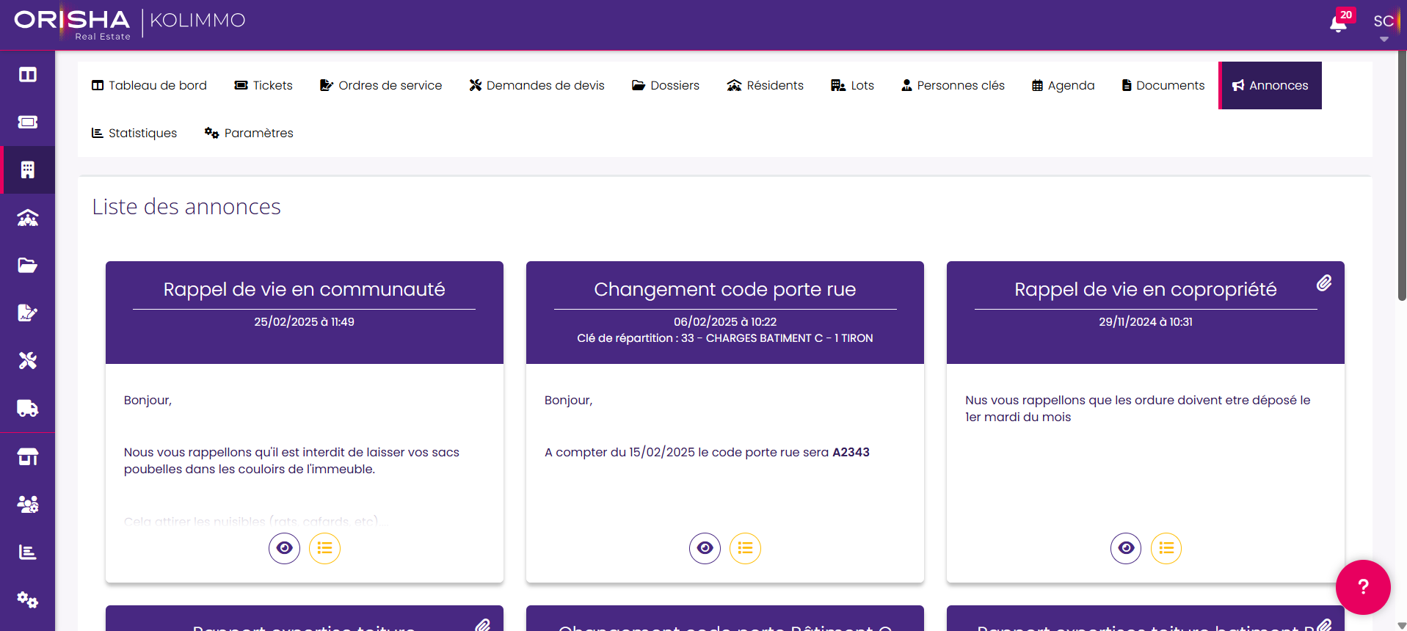Viewport: 1407px width, 631px height.
Task: Click the truck icon in the left sidebar
Action: tap(28, 409)
